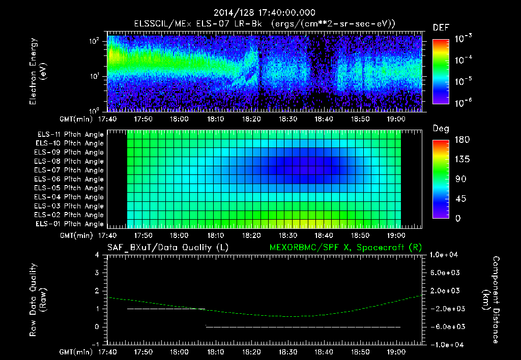Select the ELS-03 Pitch Angle row label
The height and width of the screenshot is (360, 521).
pyautogui.click(x=69, y=206)
